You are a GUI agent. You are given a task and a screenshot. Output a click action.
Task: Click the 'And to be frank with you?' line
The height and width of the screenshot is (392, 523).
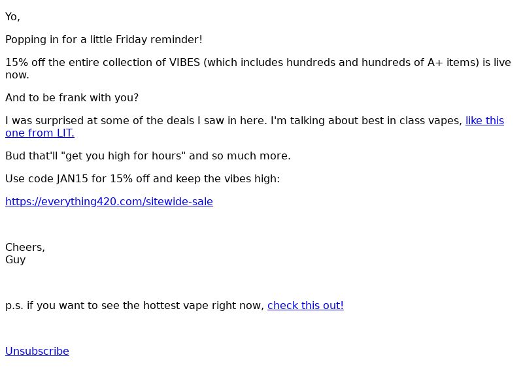point(72,98)
